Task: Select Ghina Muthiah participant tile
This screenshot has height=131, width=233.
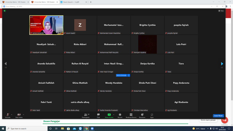Action: click(80, 83)
